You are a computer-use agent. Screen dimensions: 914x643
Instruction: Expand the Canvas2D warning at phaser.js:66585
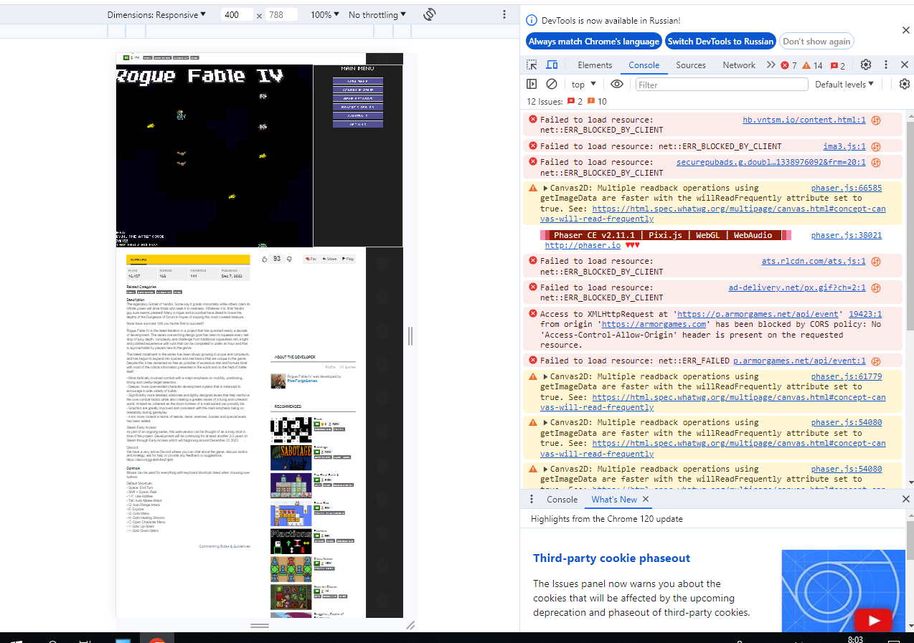pos(545,188)
